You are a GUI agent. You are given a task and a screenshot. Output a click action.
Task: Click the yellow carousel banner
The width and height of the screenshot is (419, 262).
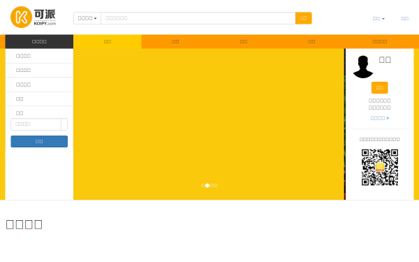point(209,124)
